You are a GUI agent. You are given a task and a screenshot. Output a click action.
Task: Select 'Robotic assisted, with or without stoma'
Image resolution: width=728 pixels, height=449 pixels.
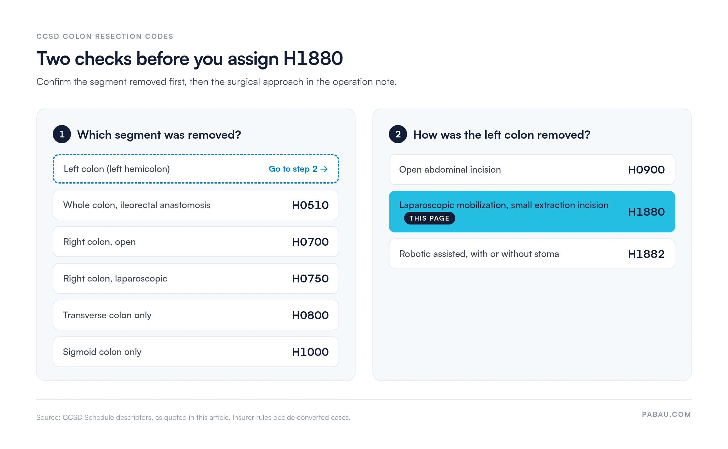479,254
